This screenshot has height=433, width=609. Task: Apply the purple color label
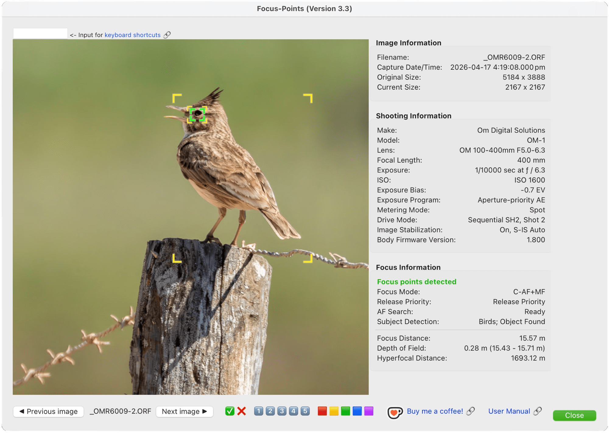(369, 411)
